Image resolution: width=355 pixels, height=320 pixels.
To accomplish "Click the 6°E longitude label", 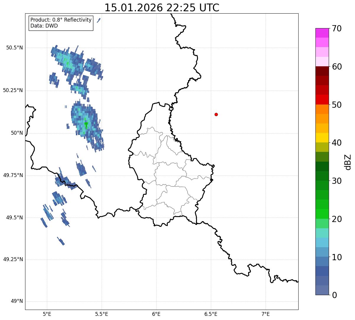I will [156, 314].
